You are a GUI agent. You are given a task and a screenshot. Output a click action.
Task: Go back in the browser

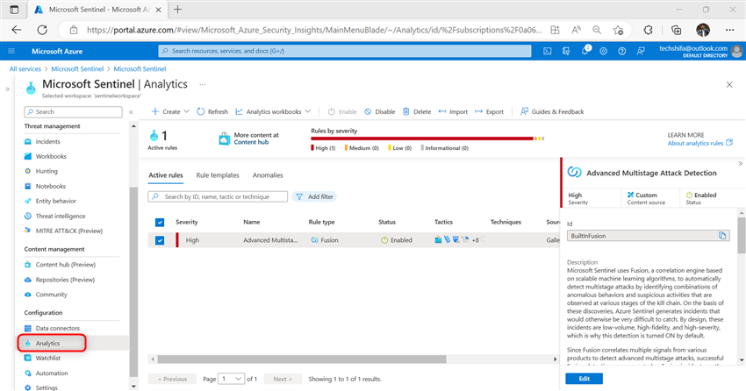coord(17,30)
